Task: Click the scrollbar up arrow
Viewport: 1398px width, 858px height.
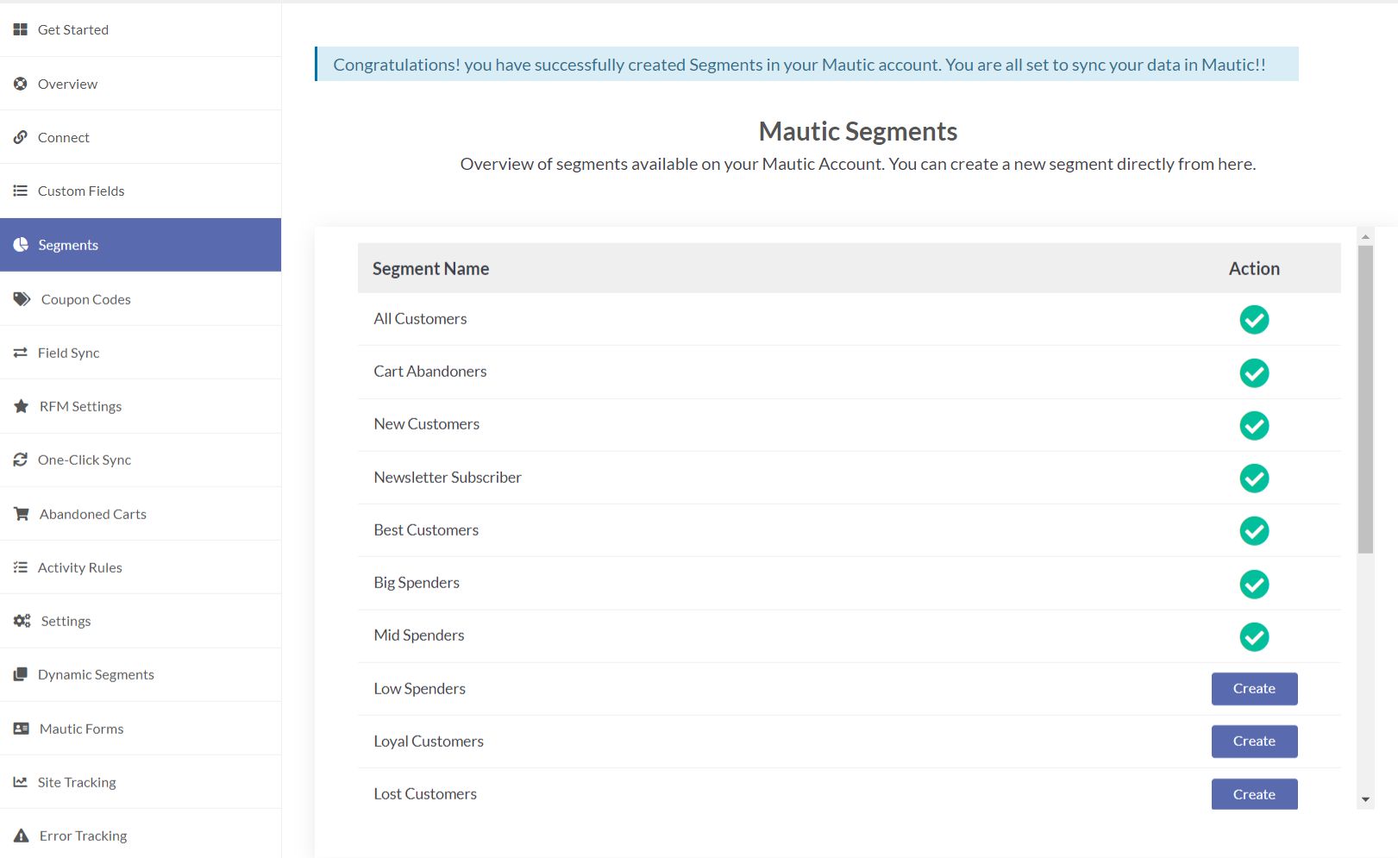Action: [1365, 236]
